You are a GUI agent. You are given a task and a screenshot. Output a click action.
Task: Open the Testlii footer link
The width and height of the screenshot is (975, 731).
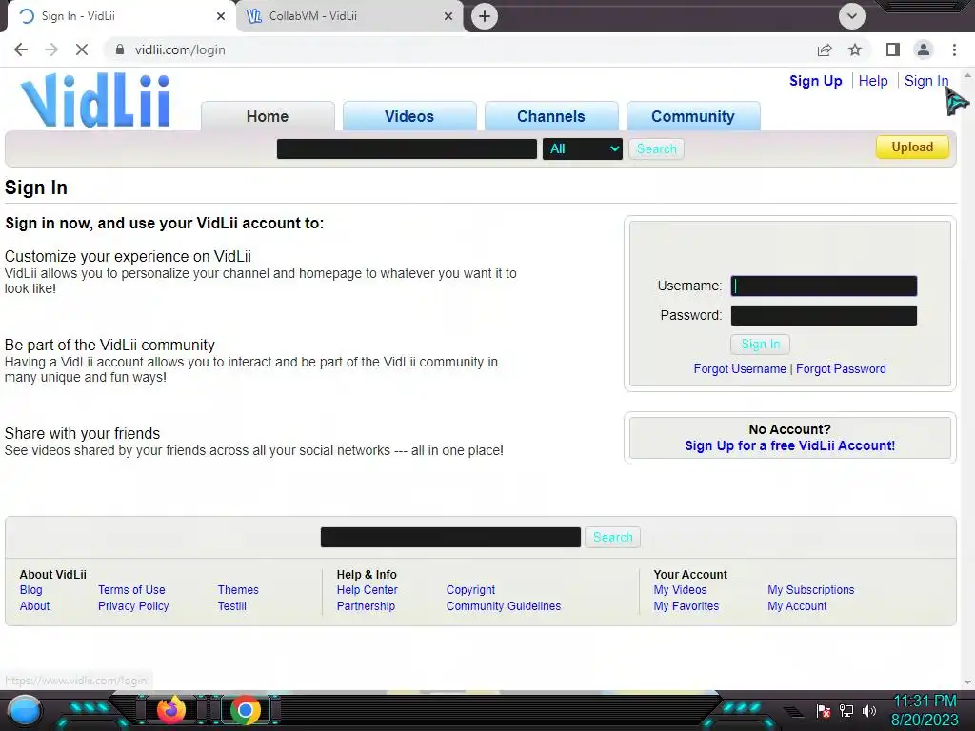(x=232, y=606)
